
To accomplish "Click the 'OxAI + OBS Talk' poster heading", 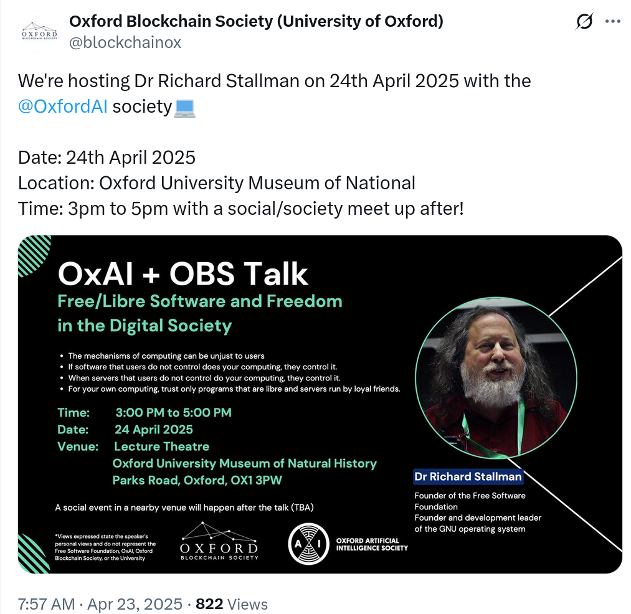I will (x=183, y=274).
